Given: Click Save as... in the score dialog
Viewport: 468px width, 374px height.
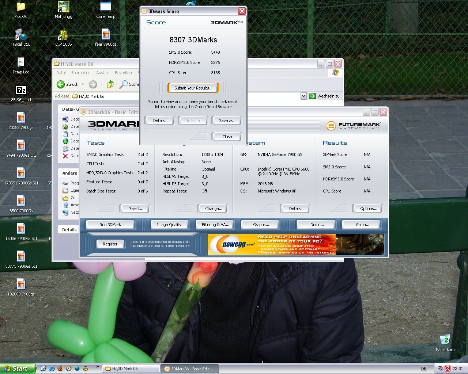Looking at the screenshot, I should tap(227, 121).
